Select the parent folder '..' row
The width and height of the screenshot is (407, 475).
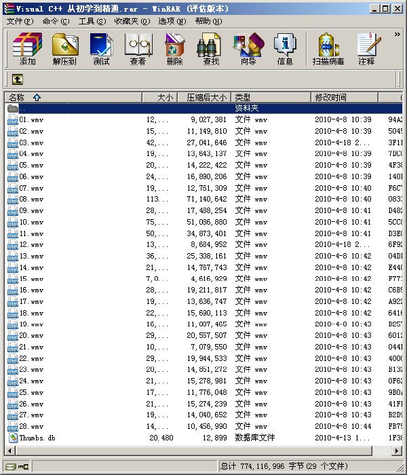click(204, 108)
